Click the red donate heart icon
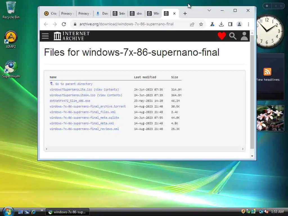288x216 pixels. [x=222, y=36]
